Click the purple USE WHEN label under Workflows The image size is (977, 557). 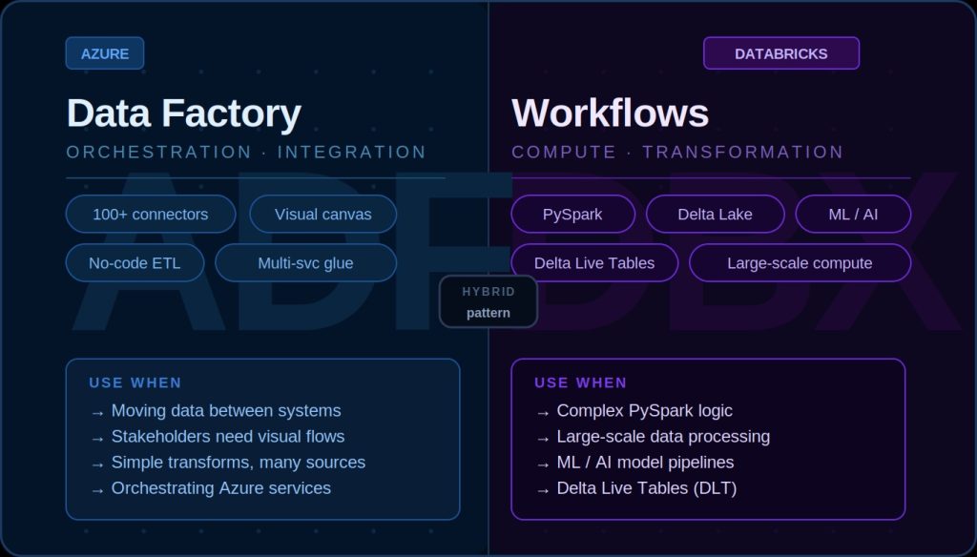pyautogui.click(x=581, y=382)
